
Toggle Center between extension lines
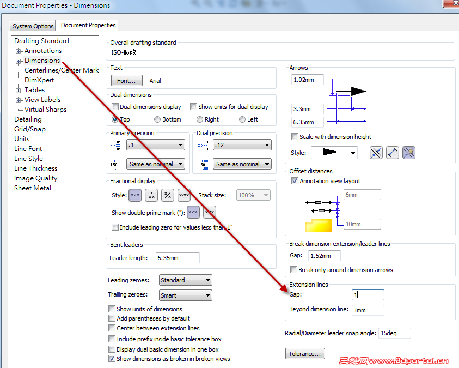[x=112, y=328]
